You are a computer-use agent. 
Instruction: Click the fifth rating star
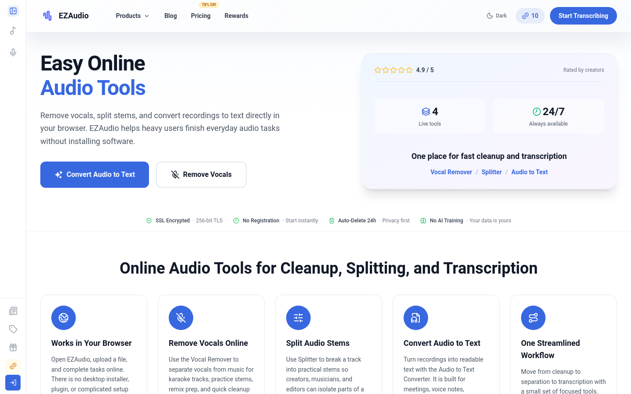pyautogui.click(x=409, y=70)
